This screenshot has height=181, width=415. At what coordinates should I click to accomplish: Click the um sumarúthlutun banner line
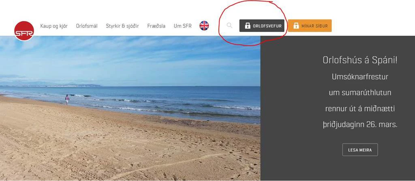click(360, 93)
